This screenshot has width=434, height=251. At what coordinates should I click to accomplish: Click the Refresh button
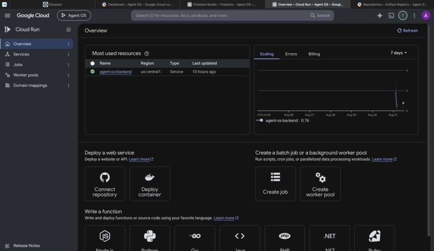tap(408, 31)
